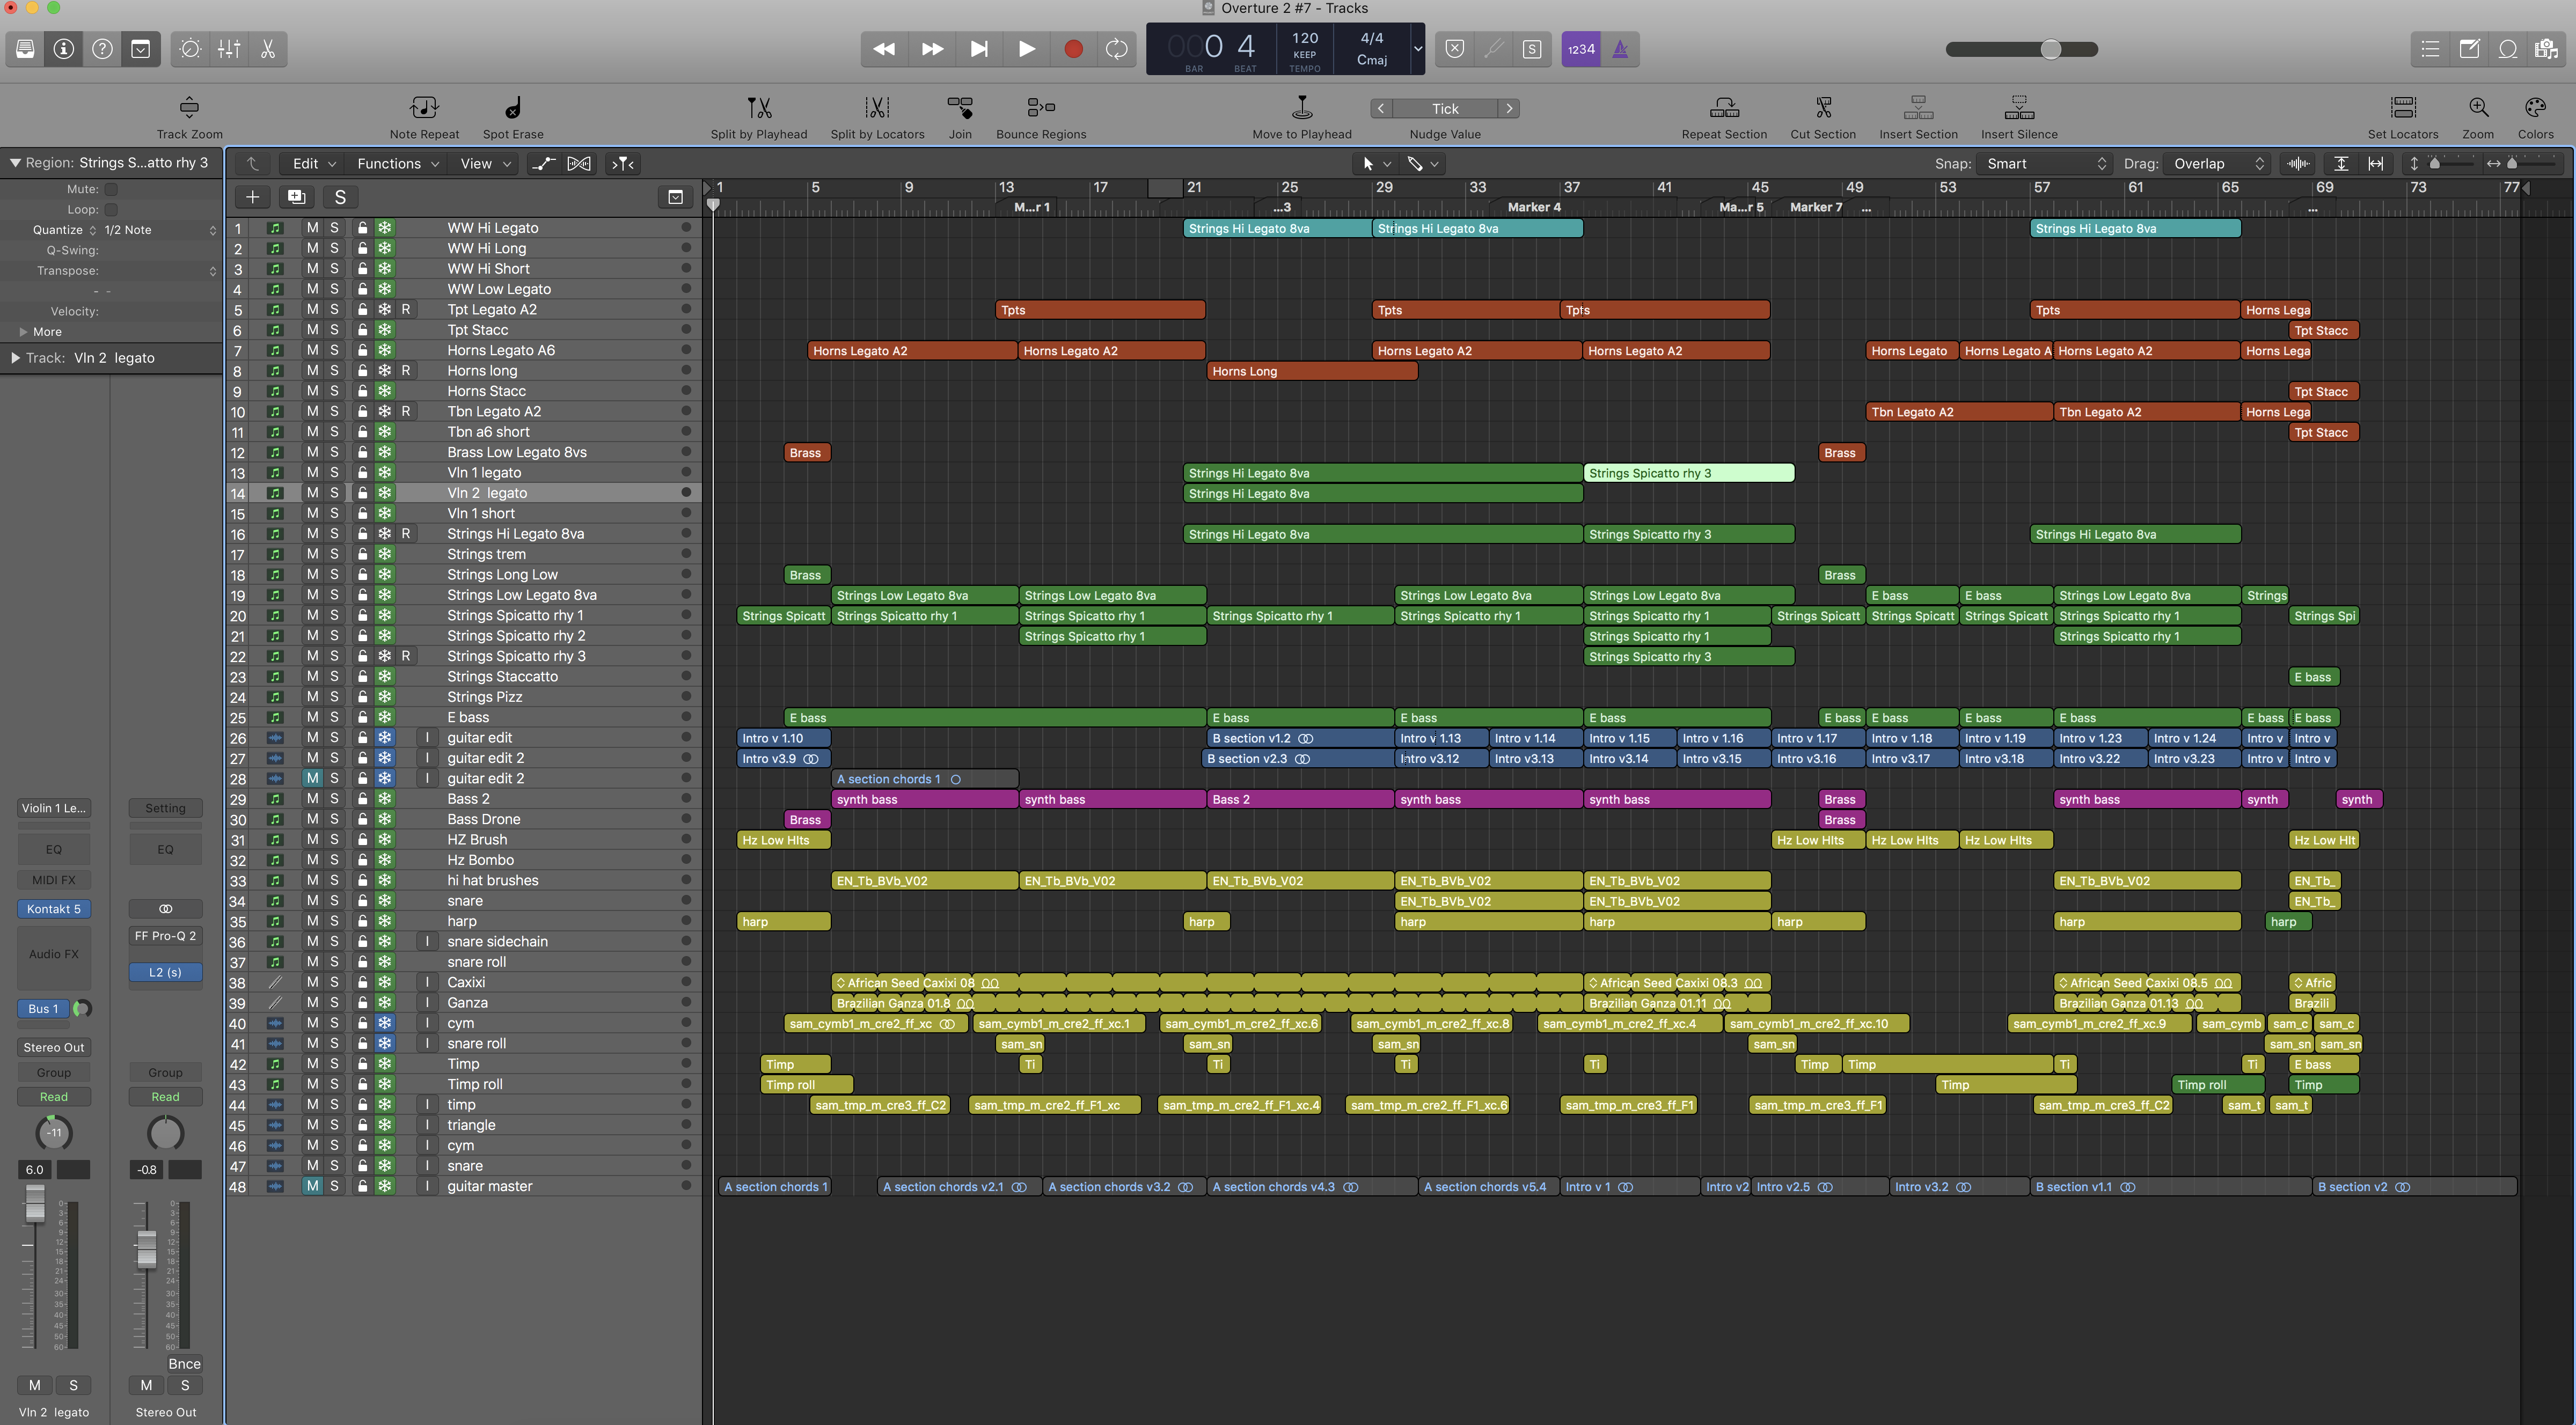
Task: Select the Strings Spicatto rhy 3 highlighted region
Action: pyautogui.click(x=1689, y=473)
